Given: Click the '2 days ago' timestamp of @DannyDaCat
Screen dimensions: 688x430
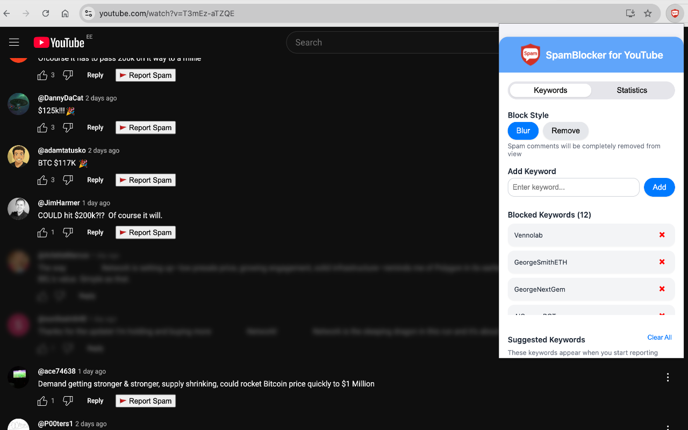Looking at the screenshot, I should click(101, 98).
